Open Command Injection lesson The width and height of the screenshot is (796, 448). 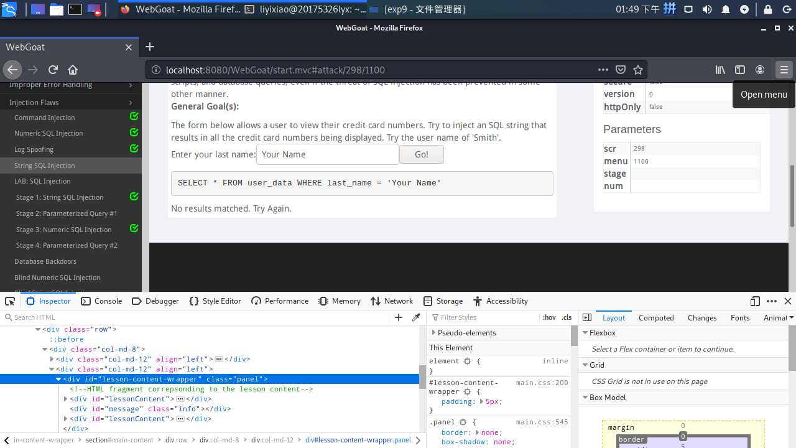point(45,118)
